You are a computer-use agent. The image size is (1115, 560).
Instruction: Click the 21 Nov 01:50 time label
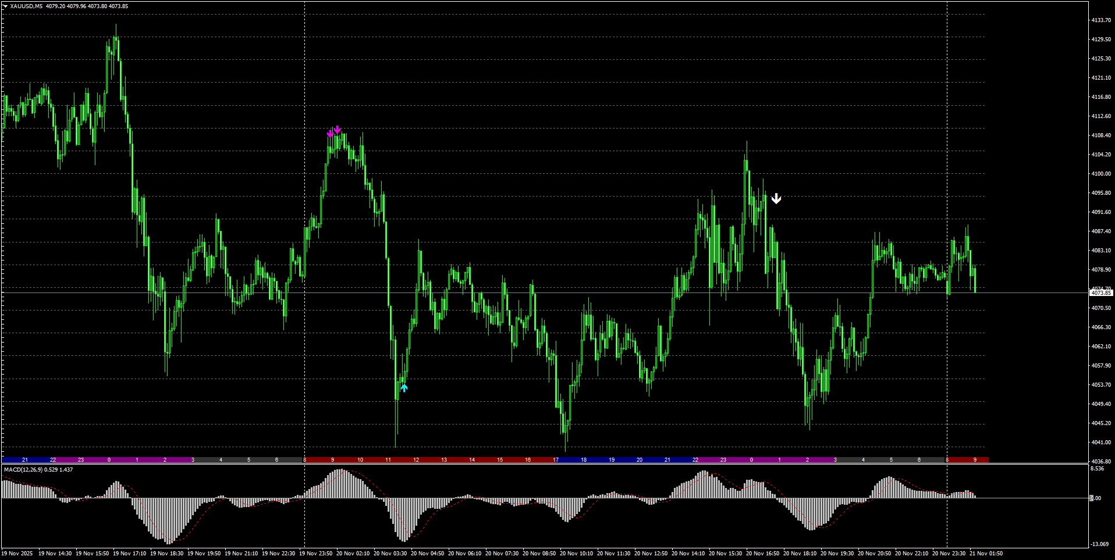click(986, 554)
